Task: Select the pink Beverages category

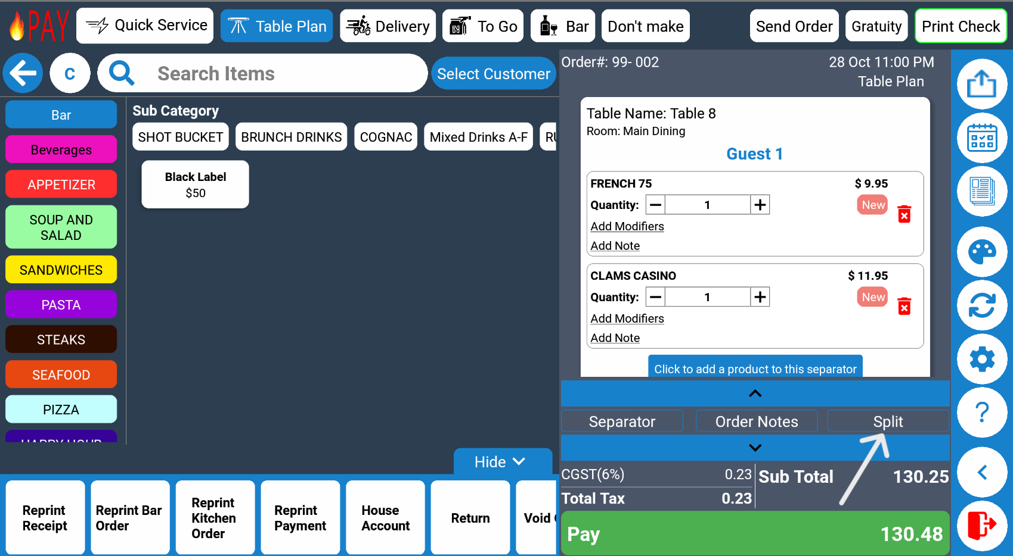Action: point(61,149)
